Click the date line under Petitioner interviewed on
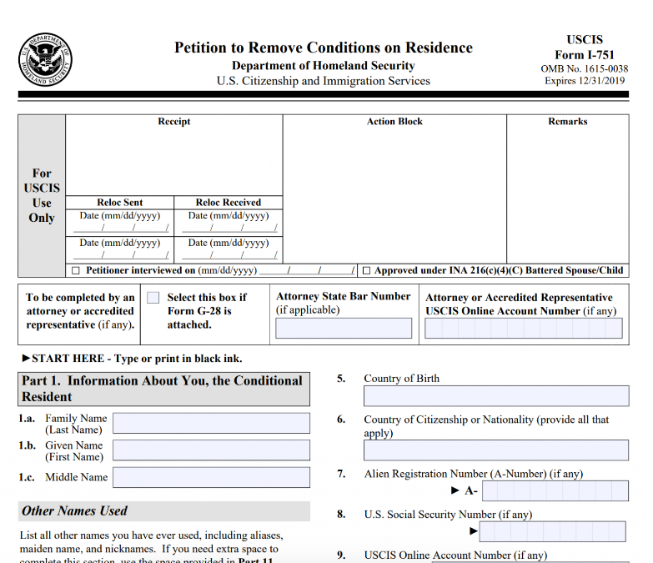This screenshot has height=563, width=653. coord(308,271)
